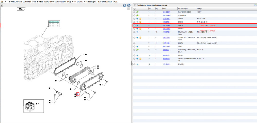Click the Qty column header
Viewport: 257px width, 123px height.
(x=158, y=9)
